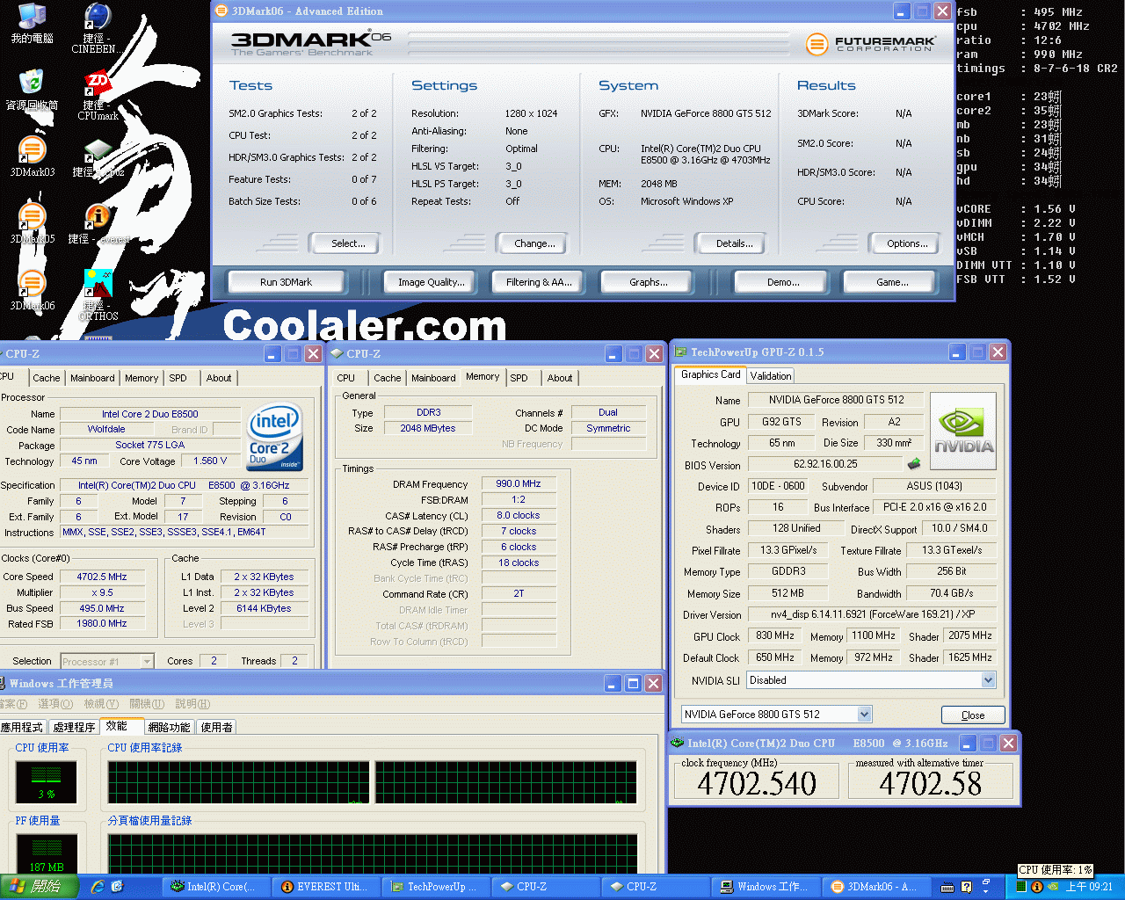Open the 我的電腦 desktop icon

pyautogui.click(x=32, y=23)
